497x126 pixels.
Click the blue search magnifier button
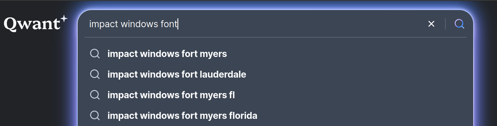459,24
